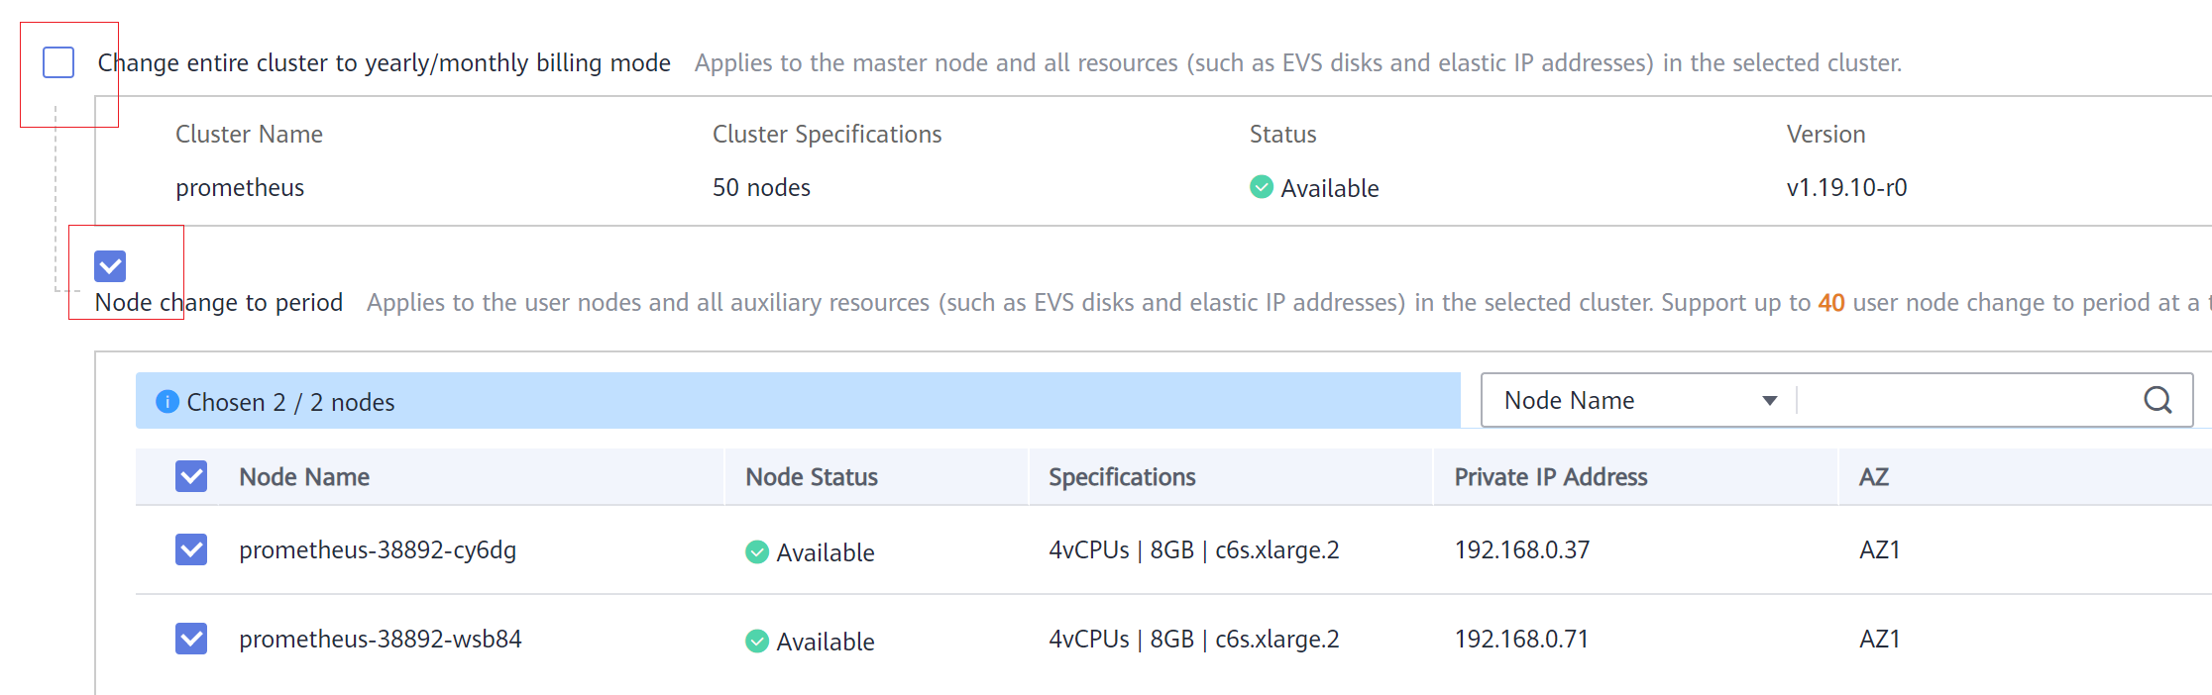Open the Node Name filter dropdown
The height and width of the screenshot is (695, 2212).
(1639, 400)
